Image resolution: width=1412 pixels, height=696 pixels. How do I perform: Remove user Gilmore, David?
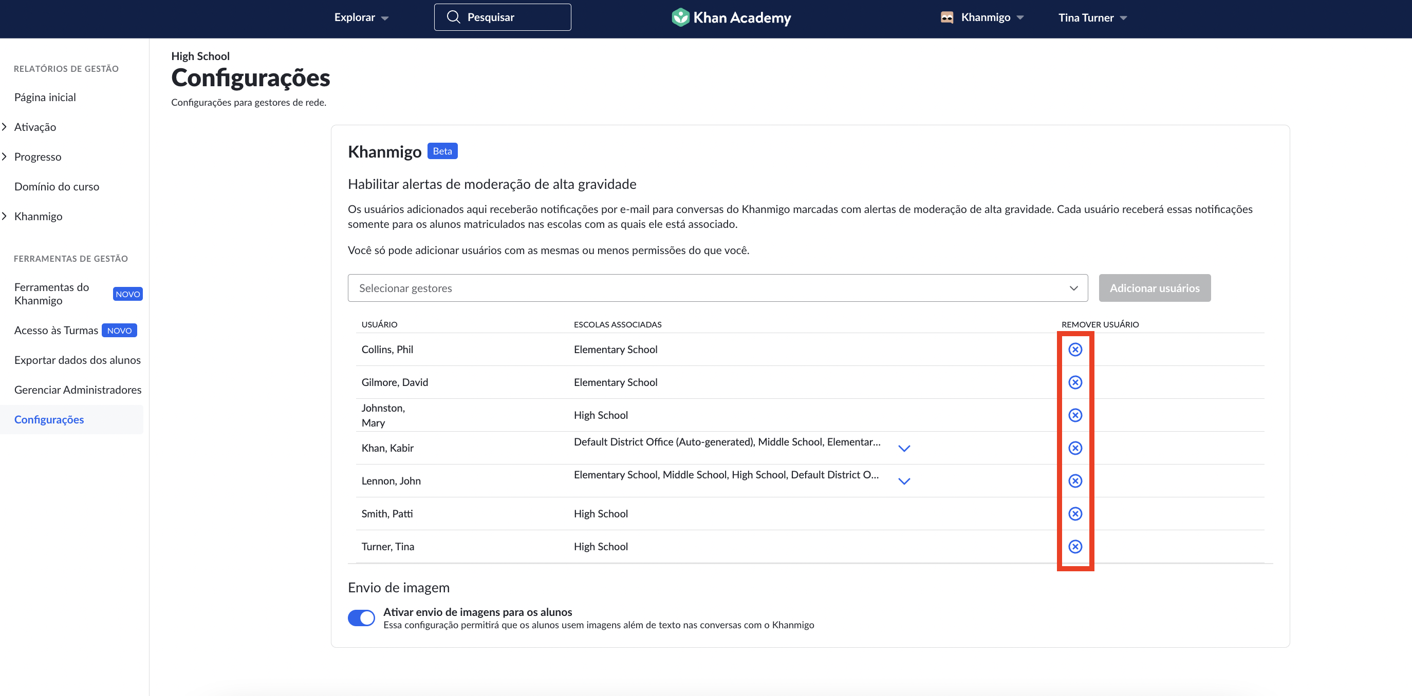pos(1075,382)
